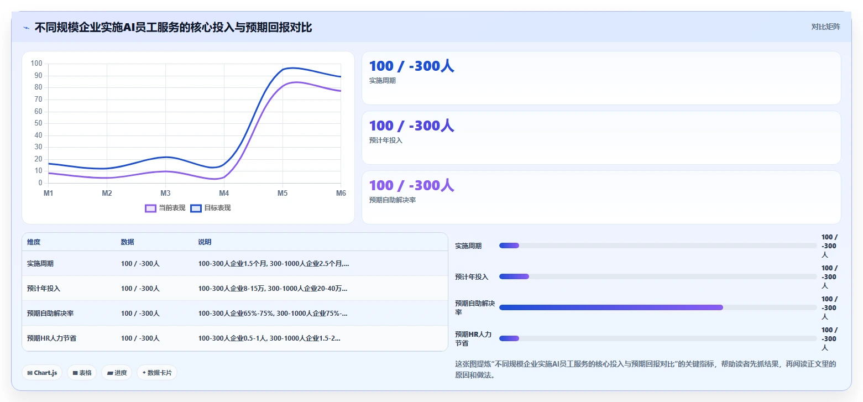Click the 预计年投入 progress bar
863x402 pixels.
[658, 276]
